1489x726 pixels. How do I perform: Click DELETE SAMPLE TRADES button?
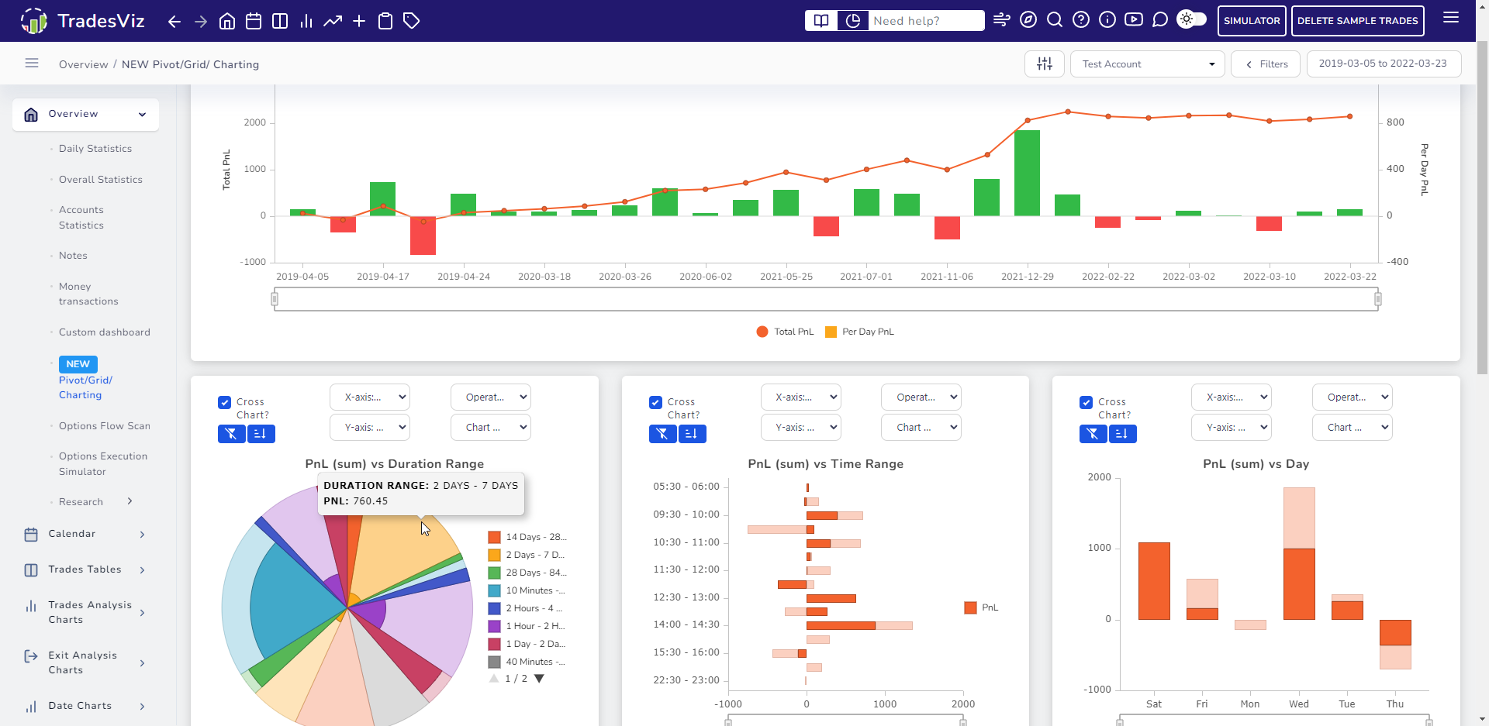coord(1358,21)
